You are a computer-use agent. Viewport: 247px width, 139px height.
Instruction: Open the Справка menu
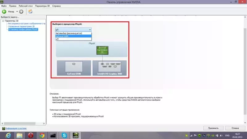click(x=57, y=6)
